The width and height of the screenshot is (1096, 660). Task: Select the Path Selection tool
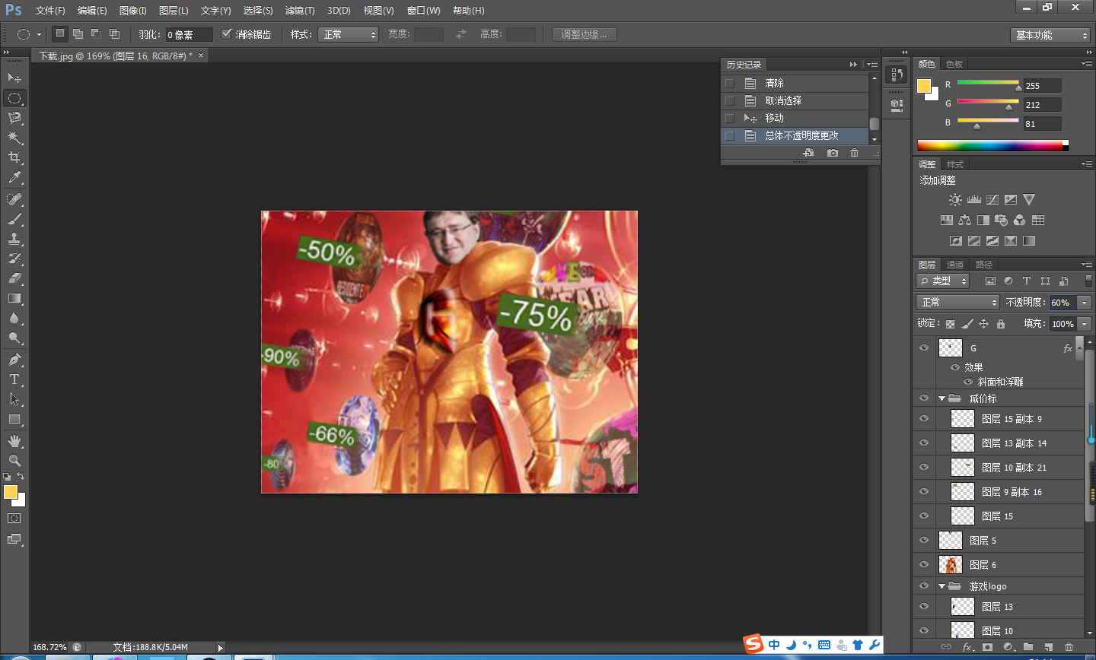coord(14,399)
